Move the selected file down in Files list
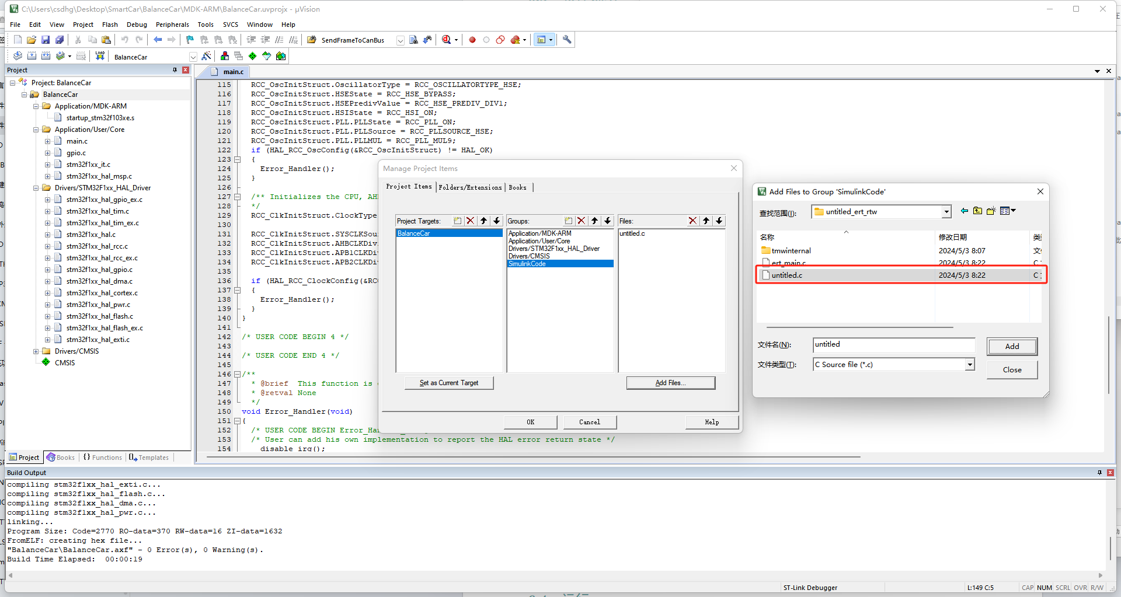This screenshot has height=597, width=1121. pyautogui.click(x=719, y=221)
